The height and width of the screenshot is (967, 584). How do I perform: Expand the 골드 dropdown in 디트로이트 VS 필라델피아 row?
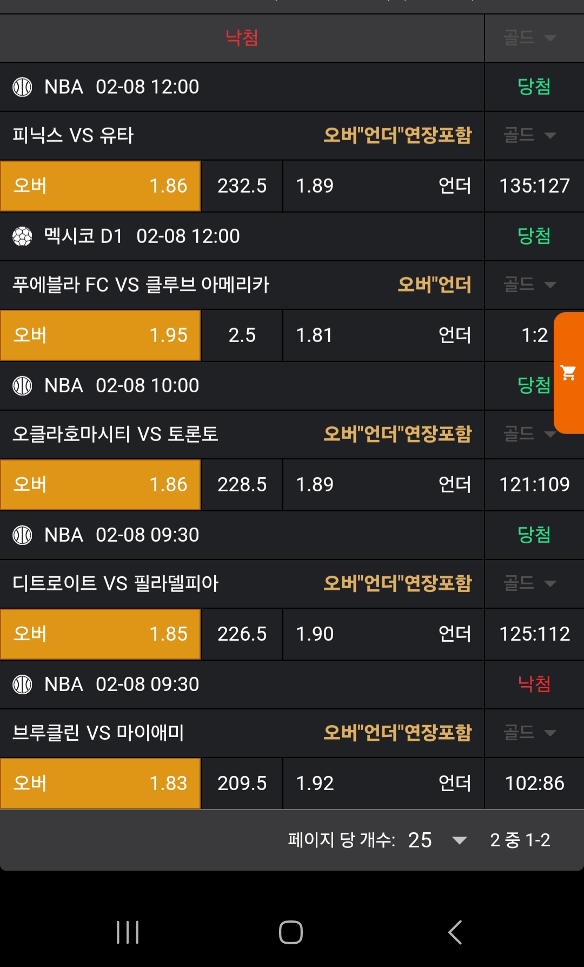click(529, 583)
